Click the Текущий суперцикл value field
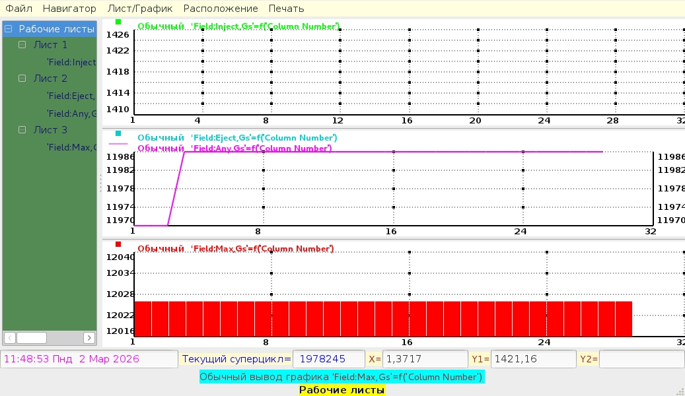The height and width of the screenshot is (396, 685). [328, 359]
